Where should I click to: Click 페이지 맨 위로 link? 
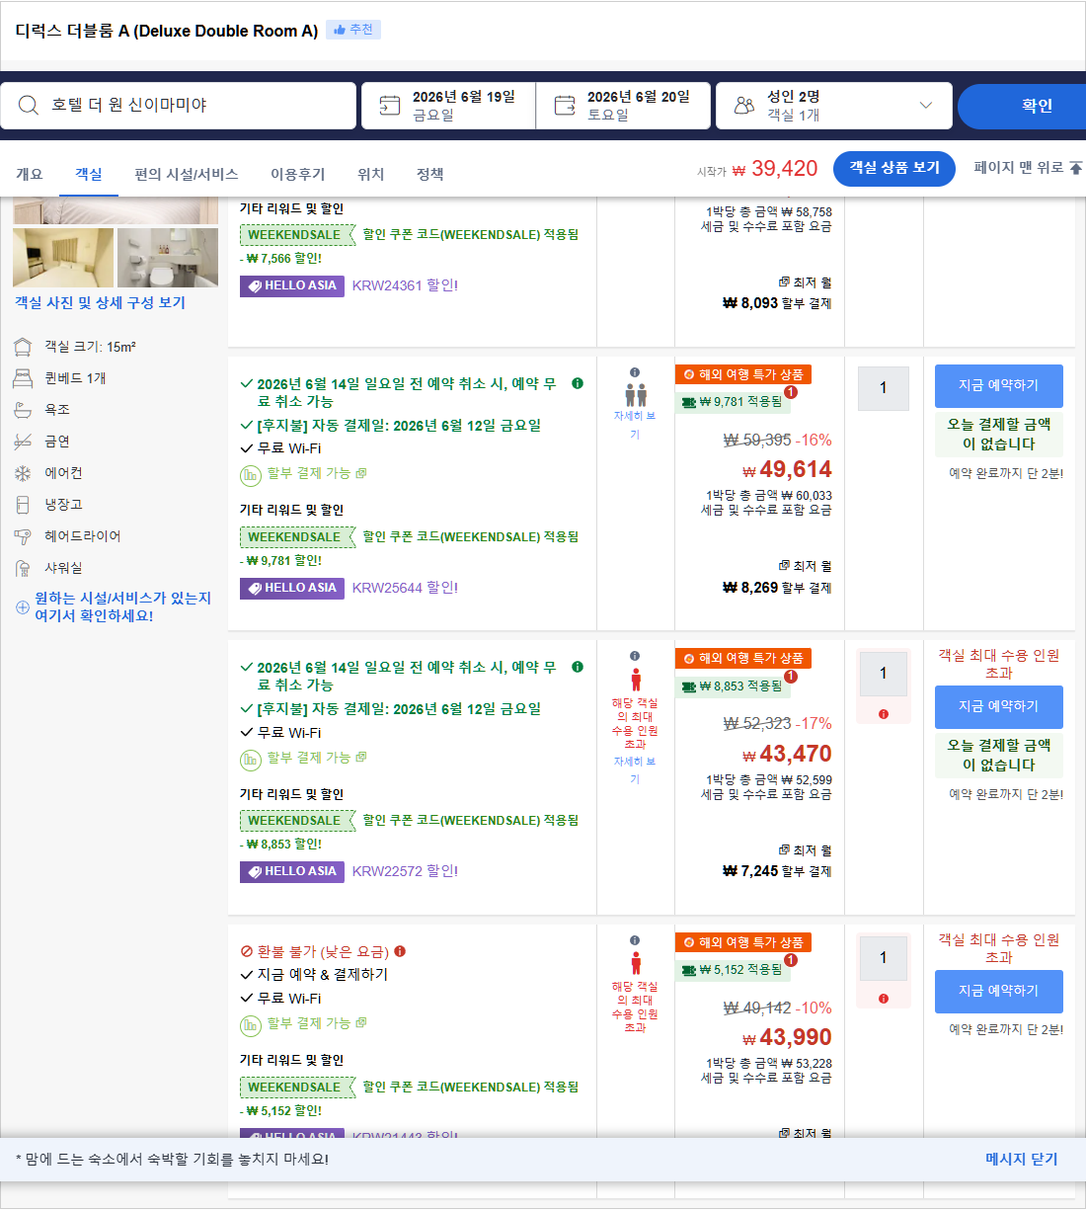[x=1028, y=168]
